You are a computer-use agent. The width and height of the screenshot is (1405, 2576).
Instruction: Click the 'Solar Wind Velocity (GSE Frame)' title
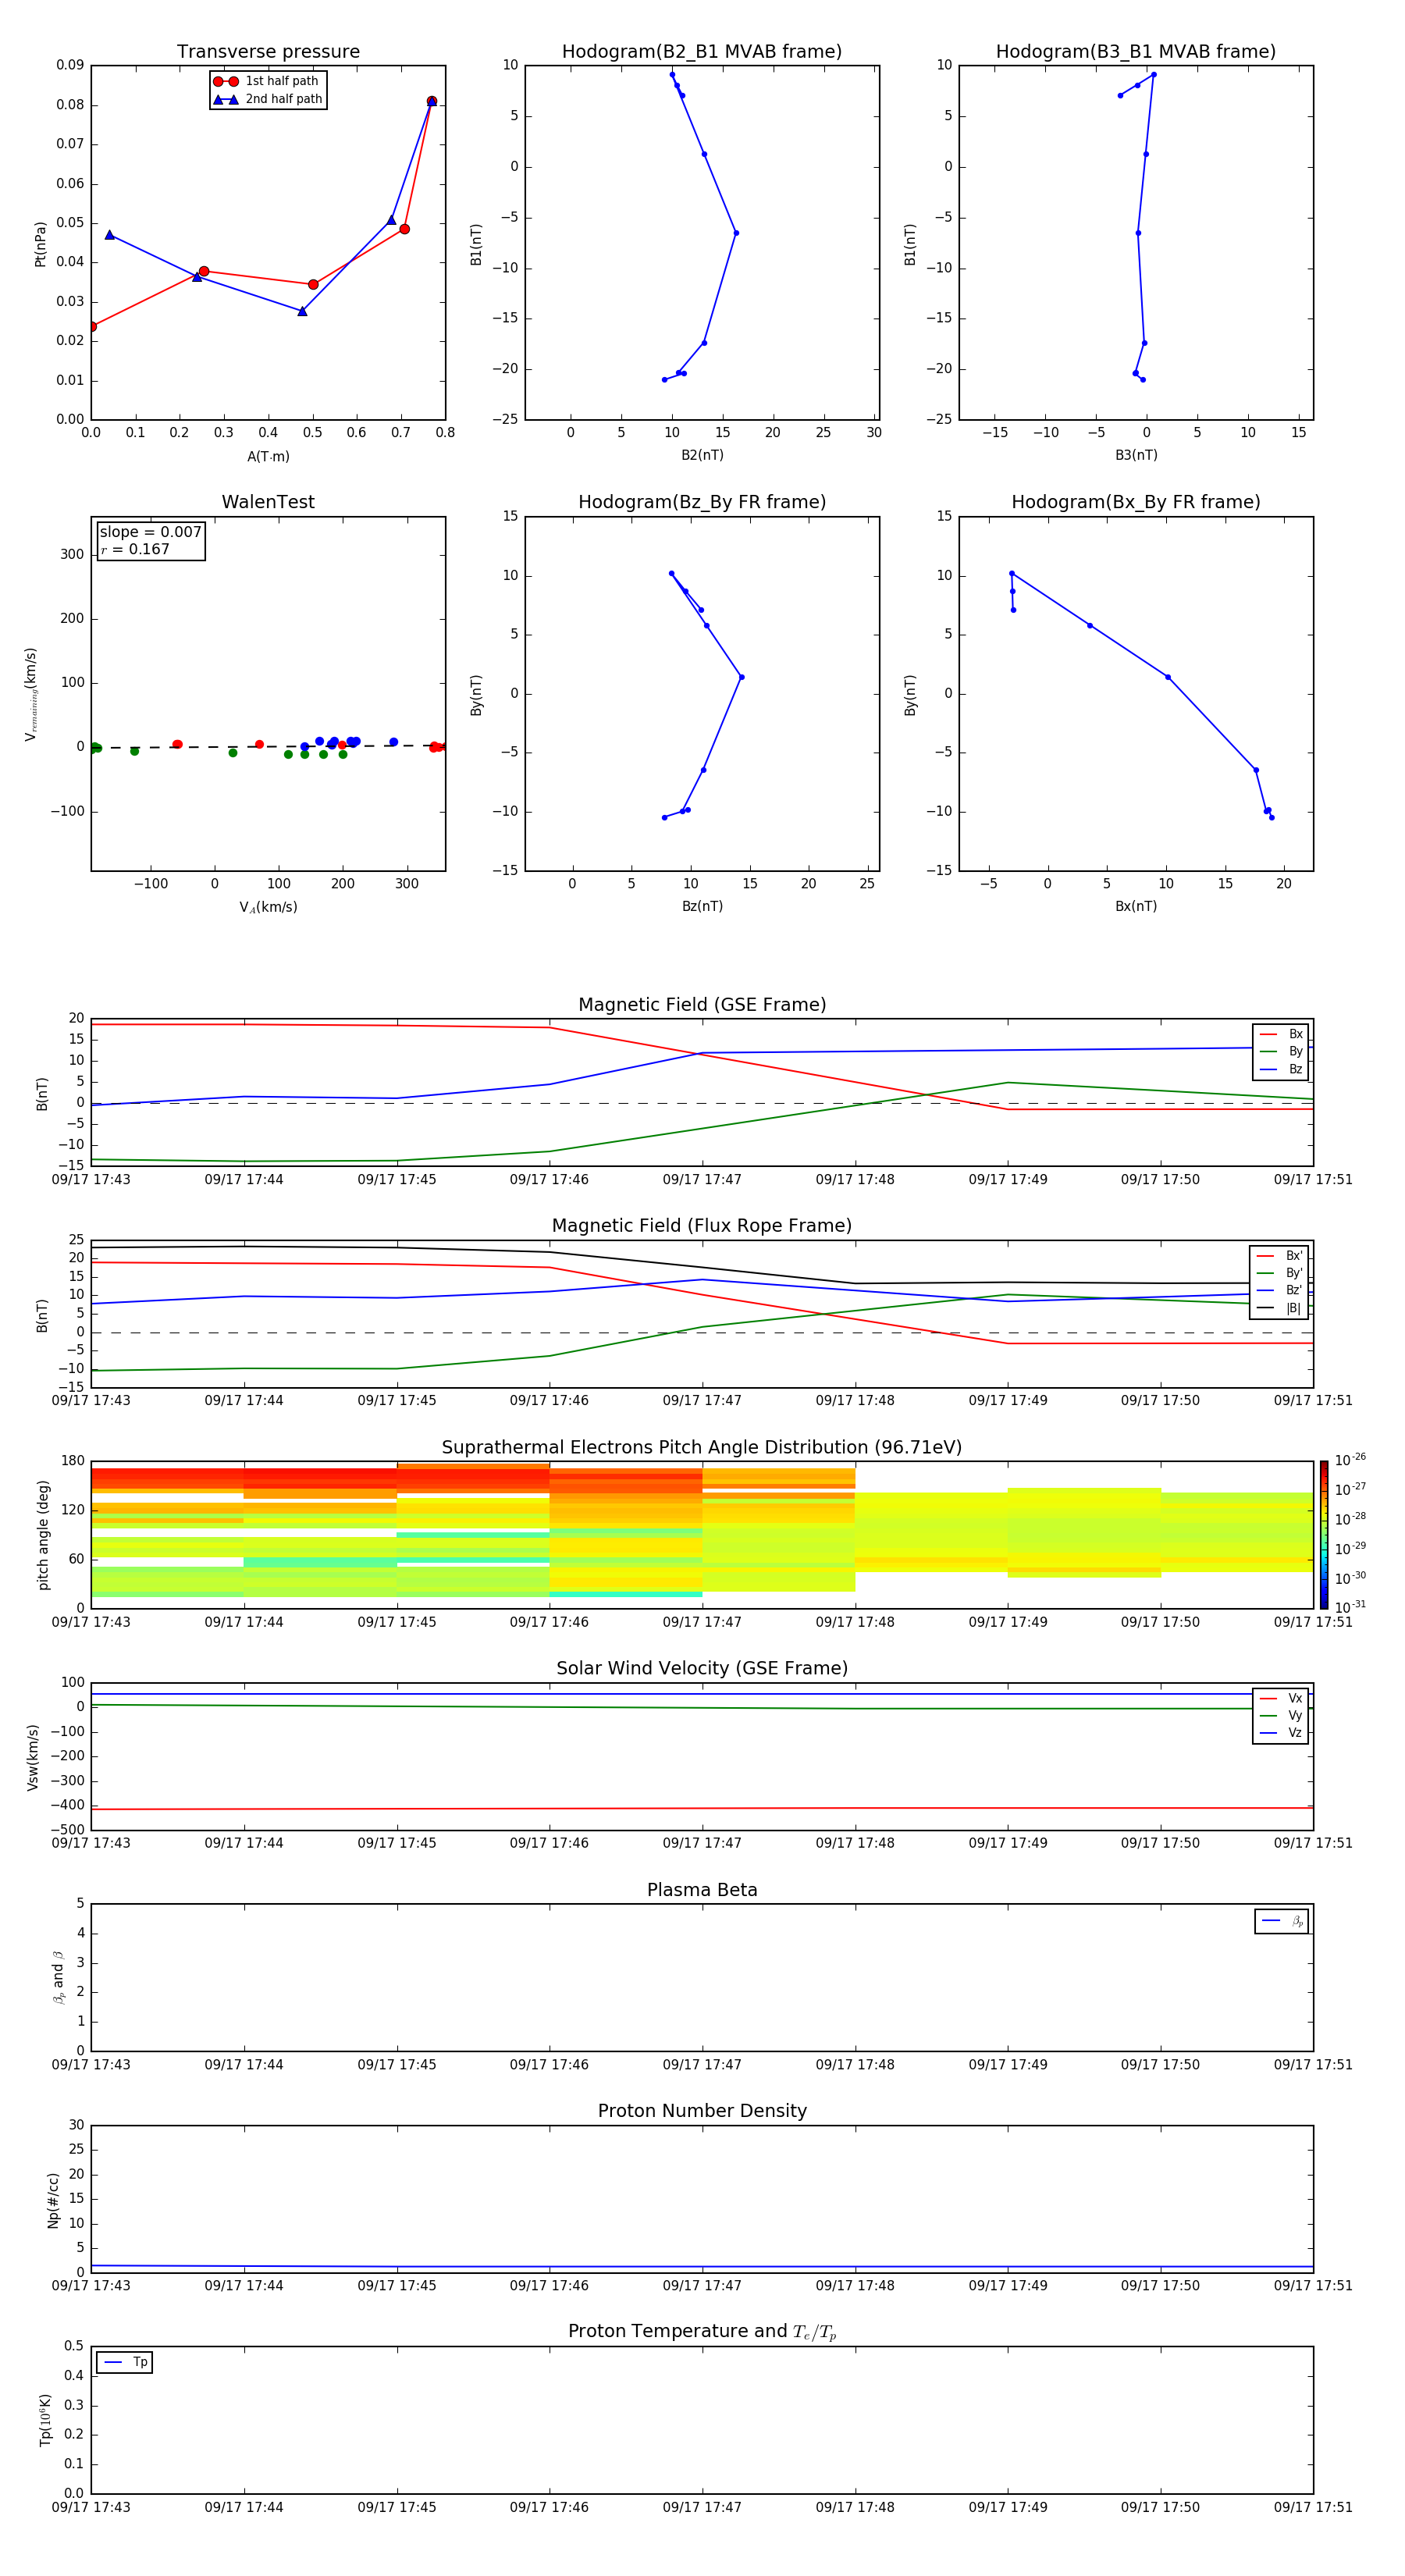702,1669
